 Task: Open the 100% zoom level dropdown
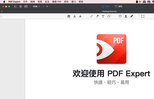click(x=36, y=6)
